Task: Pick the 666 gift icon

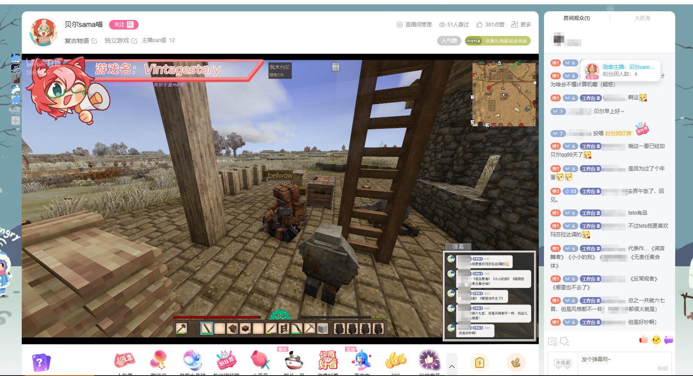Action: 395,361
